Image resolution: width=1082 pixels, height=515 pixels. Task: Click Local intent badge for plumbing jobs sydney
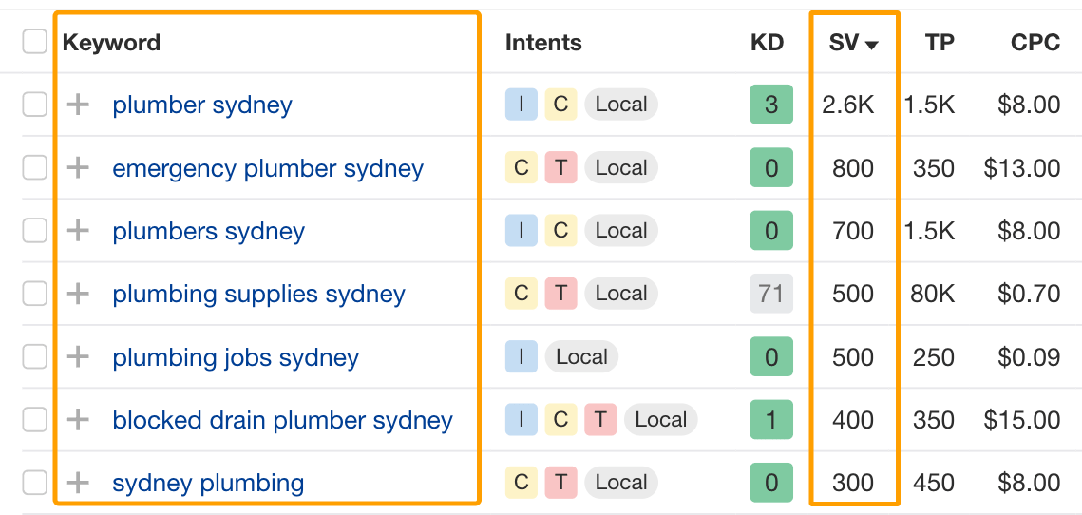click(581, 357)
